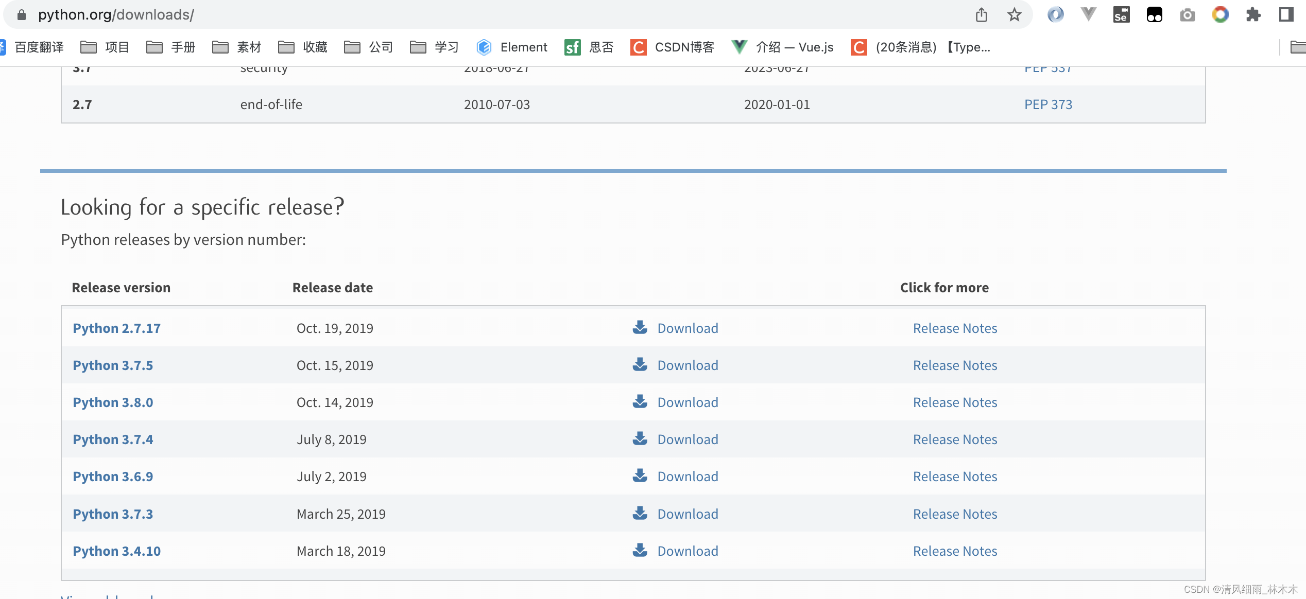The width and height of the screenshot is (1306, 599).
Task: Open Release Notes for Python 3.7.5
Action: (x=955, y=365)
